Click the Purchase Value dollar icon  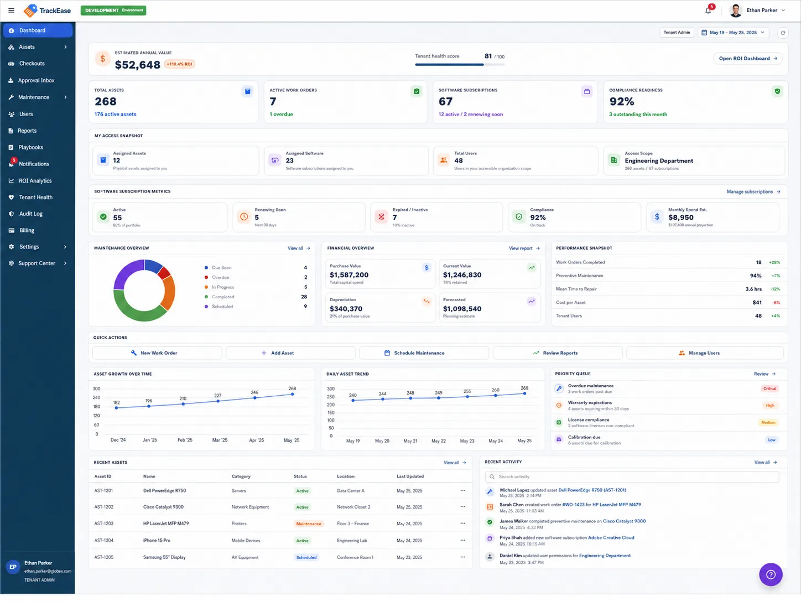pyautogui.click(x=426, y=268)
